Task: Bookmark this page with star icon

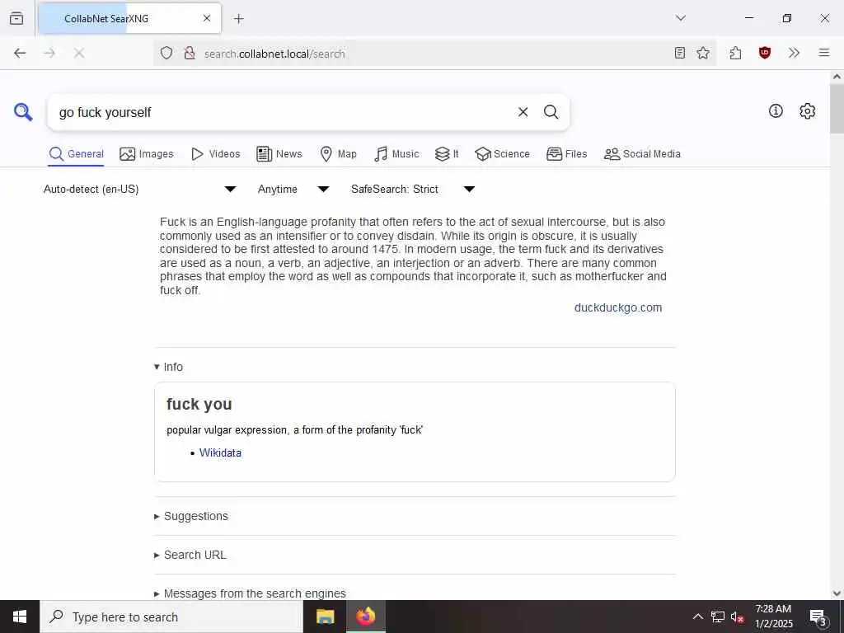Action: 703,53
